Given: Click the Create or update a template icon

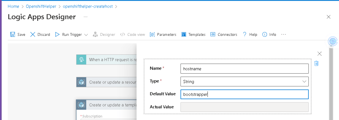Looking at the screenshot, I should click(x=81, y=105).
